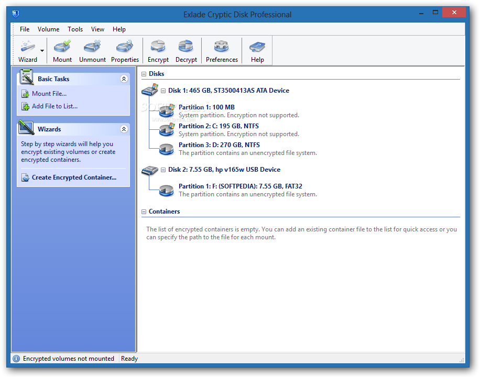Click the Disks section header text
Viewport: 480px width, 378px height.
157,74
